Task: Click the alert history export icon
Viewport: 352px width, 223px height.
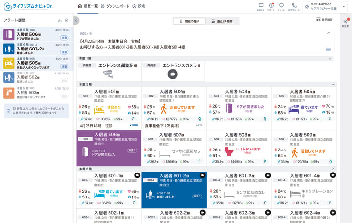Action: (x=60, y=20)
